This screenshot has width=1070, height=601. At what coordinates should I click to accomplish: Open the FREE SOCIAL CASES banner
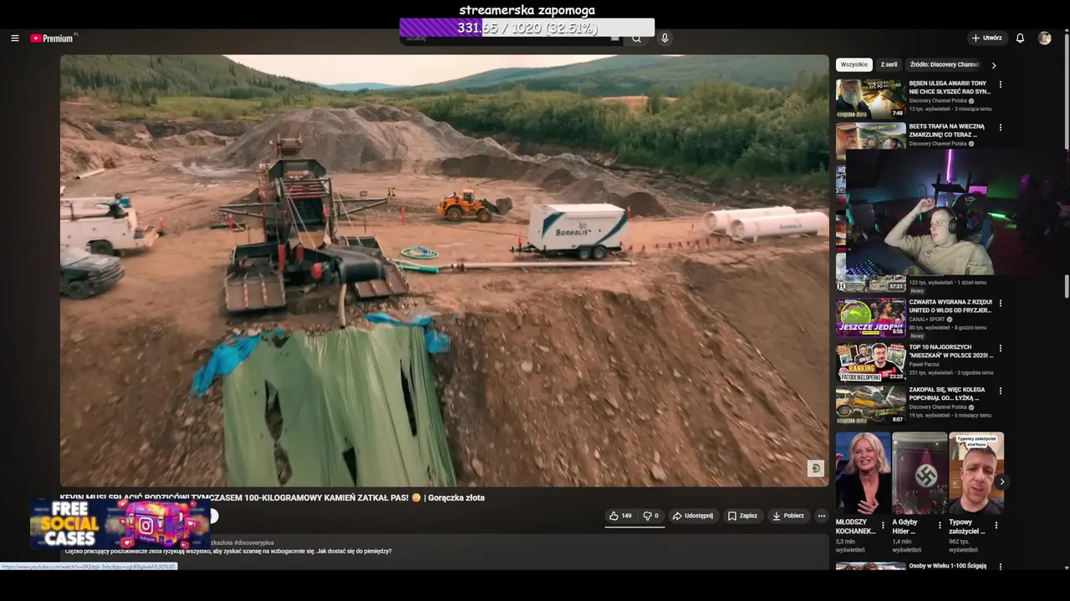tap(119, 524)
